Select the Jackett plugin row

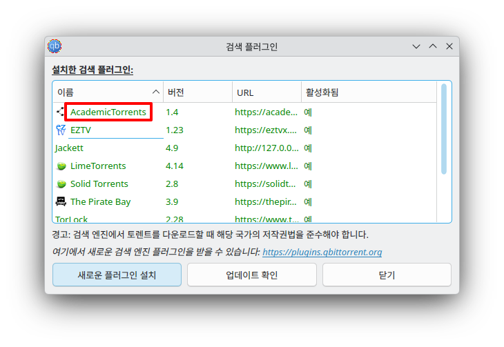[x=244, y=148]
